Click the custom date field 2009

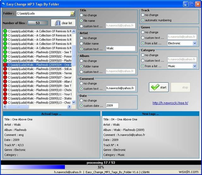point(112,106)
